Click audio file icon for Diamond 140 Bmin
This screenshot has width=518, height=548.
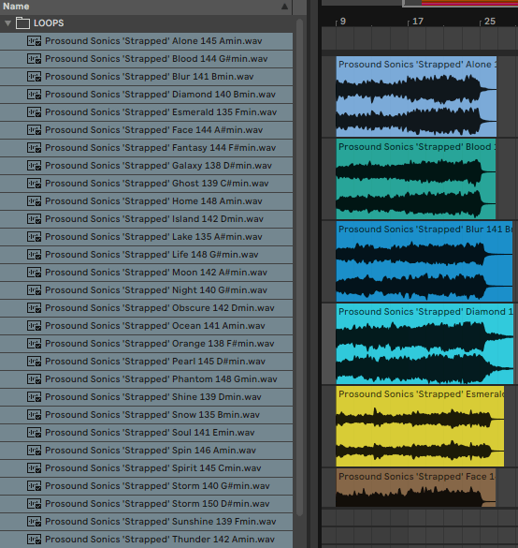pyautogui.click(x=35, y=95)
